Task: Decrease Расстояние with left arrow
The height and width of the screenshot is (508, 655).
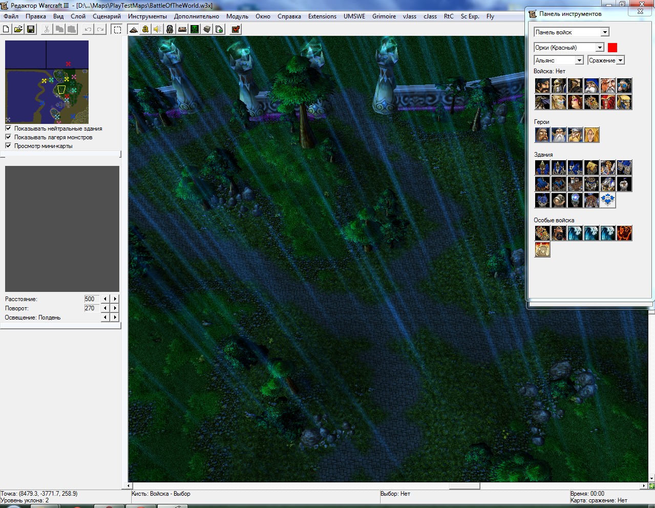Action: 105,299
